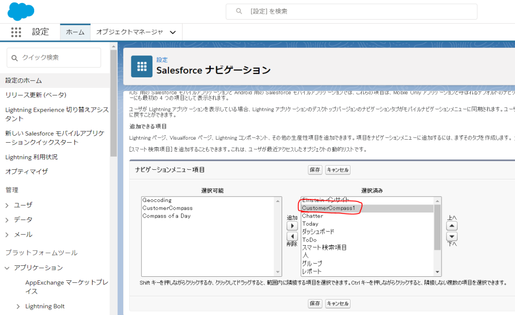This screenshot has width=515, height=315.
Task: Open オブジェクトマネージャ dropdown chevron
Action: tap(173, 32)
